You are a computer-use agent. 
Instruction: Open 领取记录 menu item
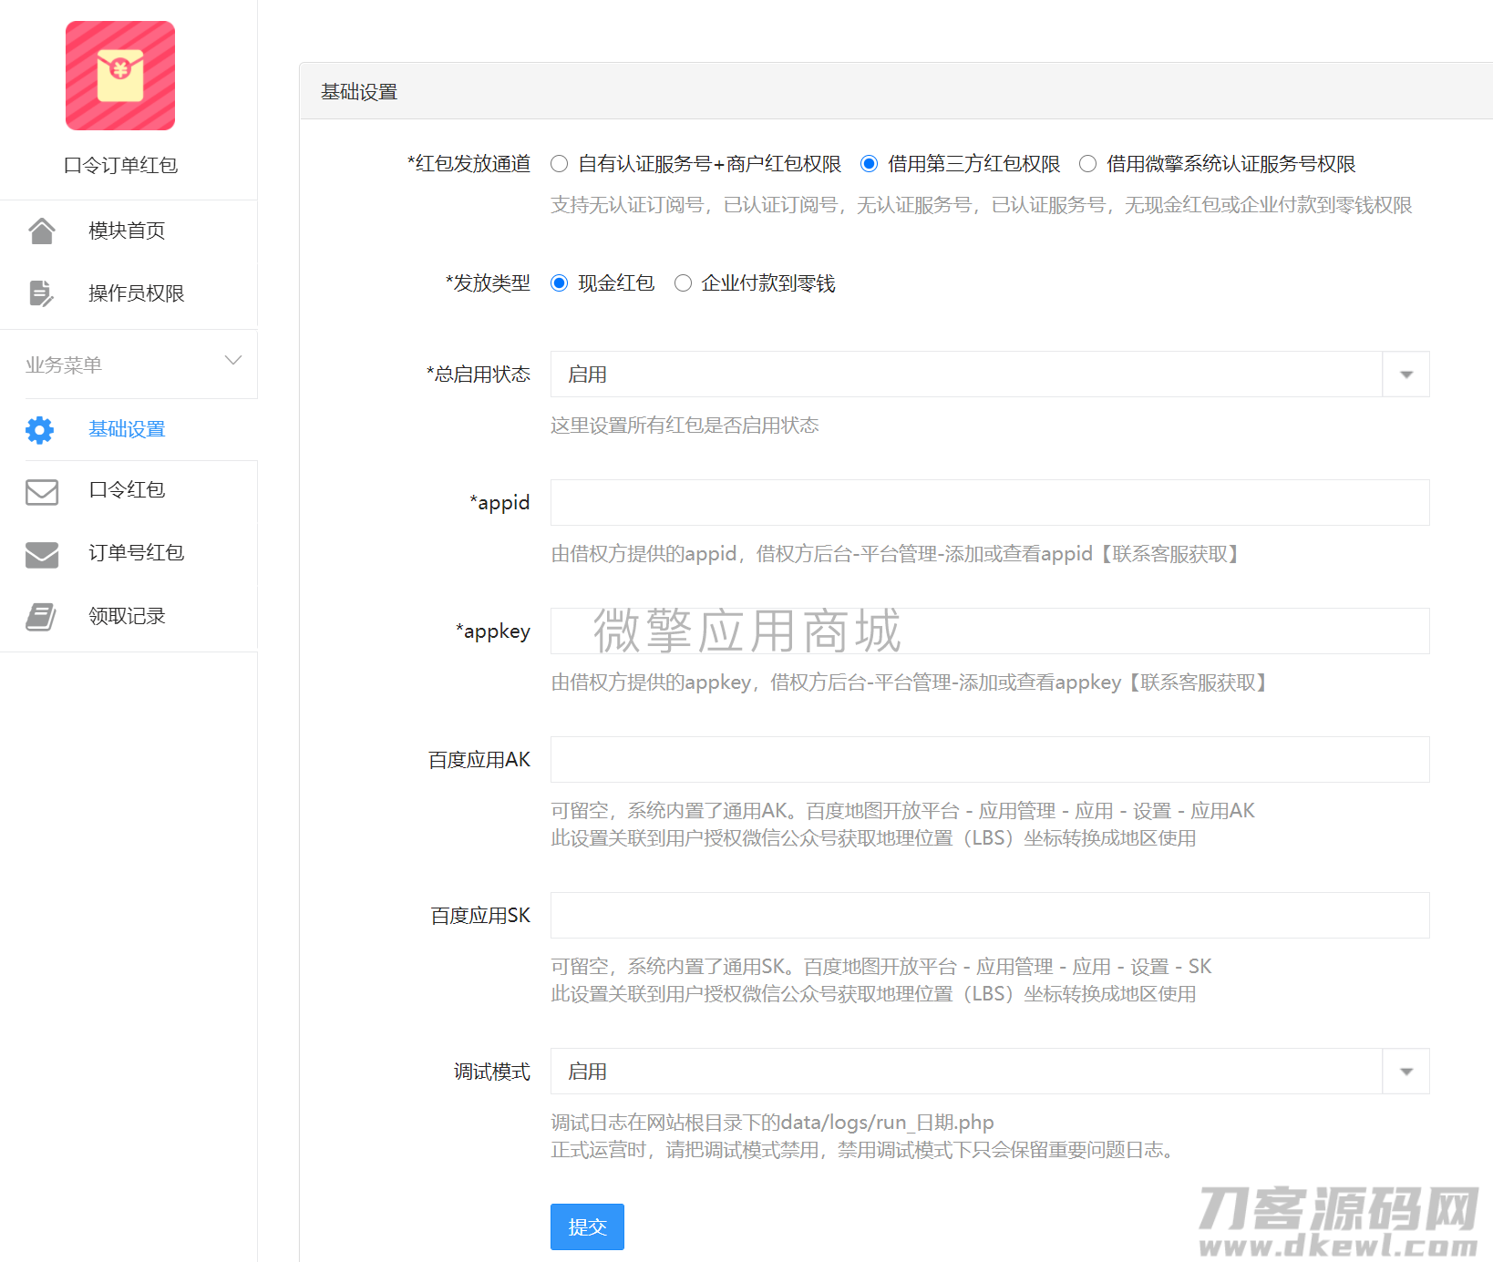coord(127,616)
